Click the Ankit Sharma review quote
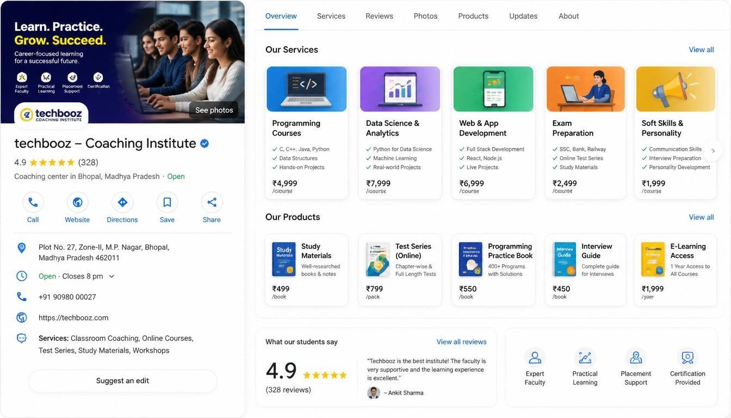This screenshot has height=418, width=731. (426, 370)
